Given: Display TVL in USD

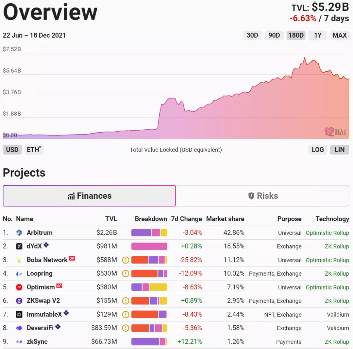Looking at the screenshot, I should pyautogui.click(x=12, y=150).
